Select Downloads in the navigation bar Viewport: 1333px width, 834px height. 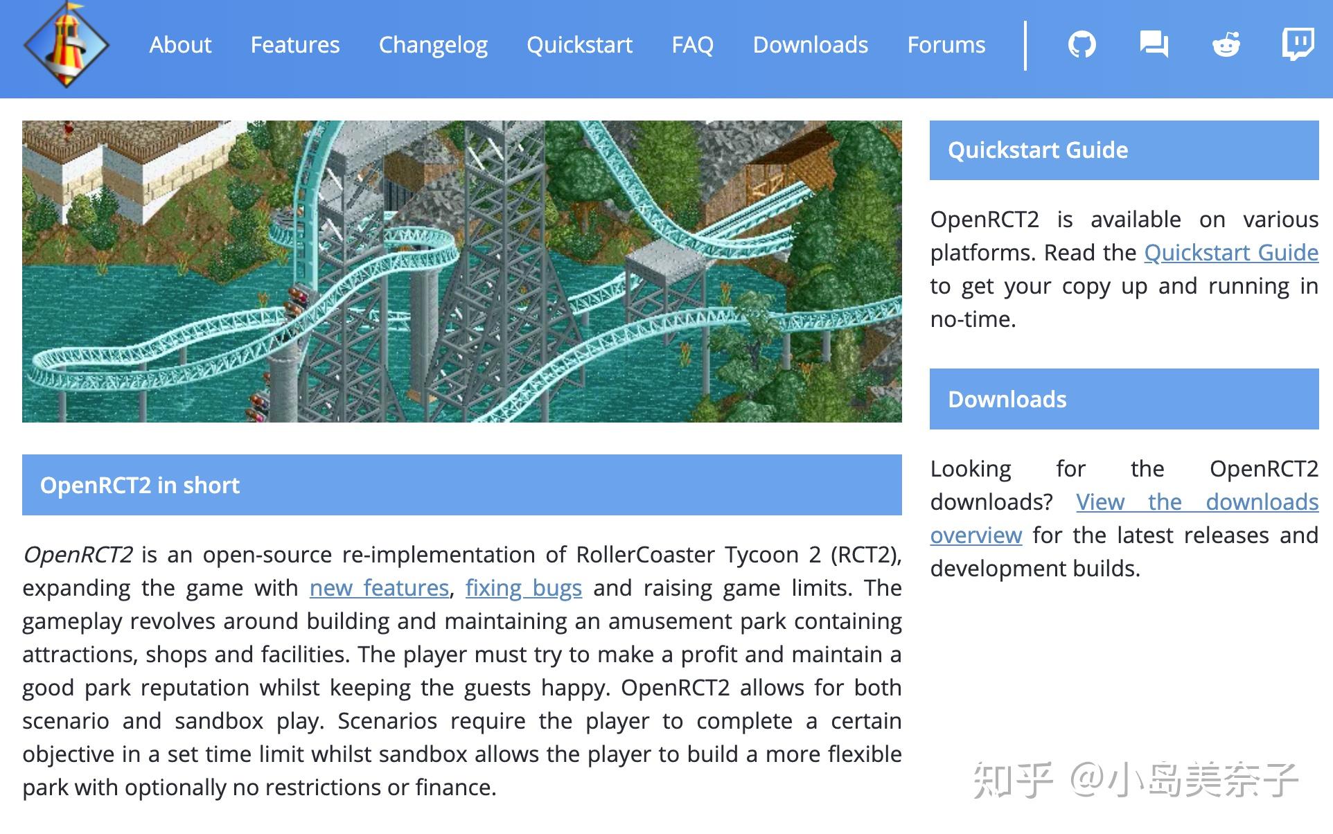pos(810,45)
